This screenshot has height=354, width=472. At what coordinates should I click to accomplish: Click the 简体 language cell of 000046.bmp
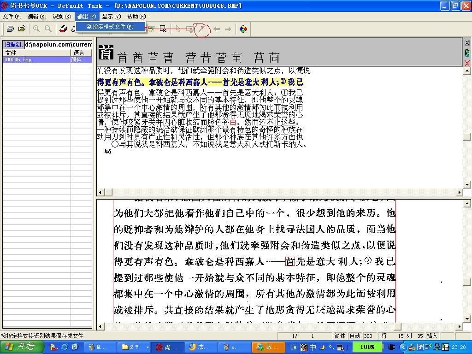point(81,59)
